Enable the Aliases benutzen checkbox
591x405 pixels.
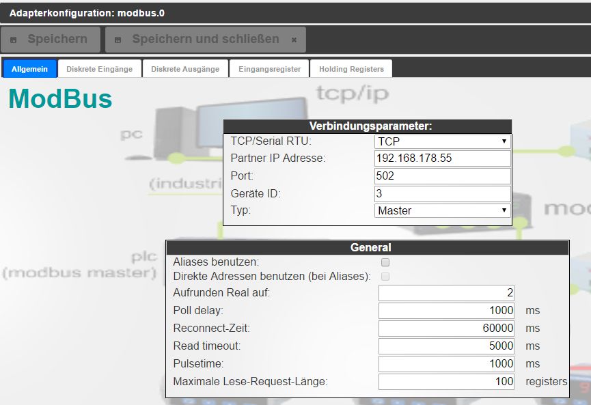(385, 262)
